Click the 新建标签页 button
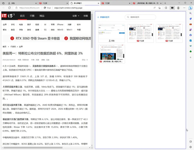This screenshot has height=150, width=194. click(103, 17)
